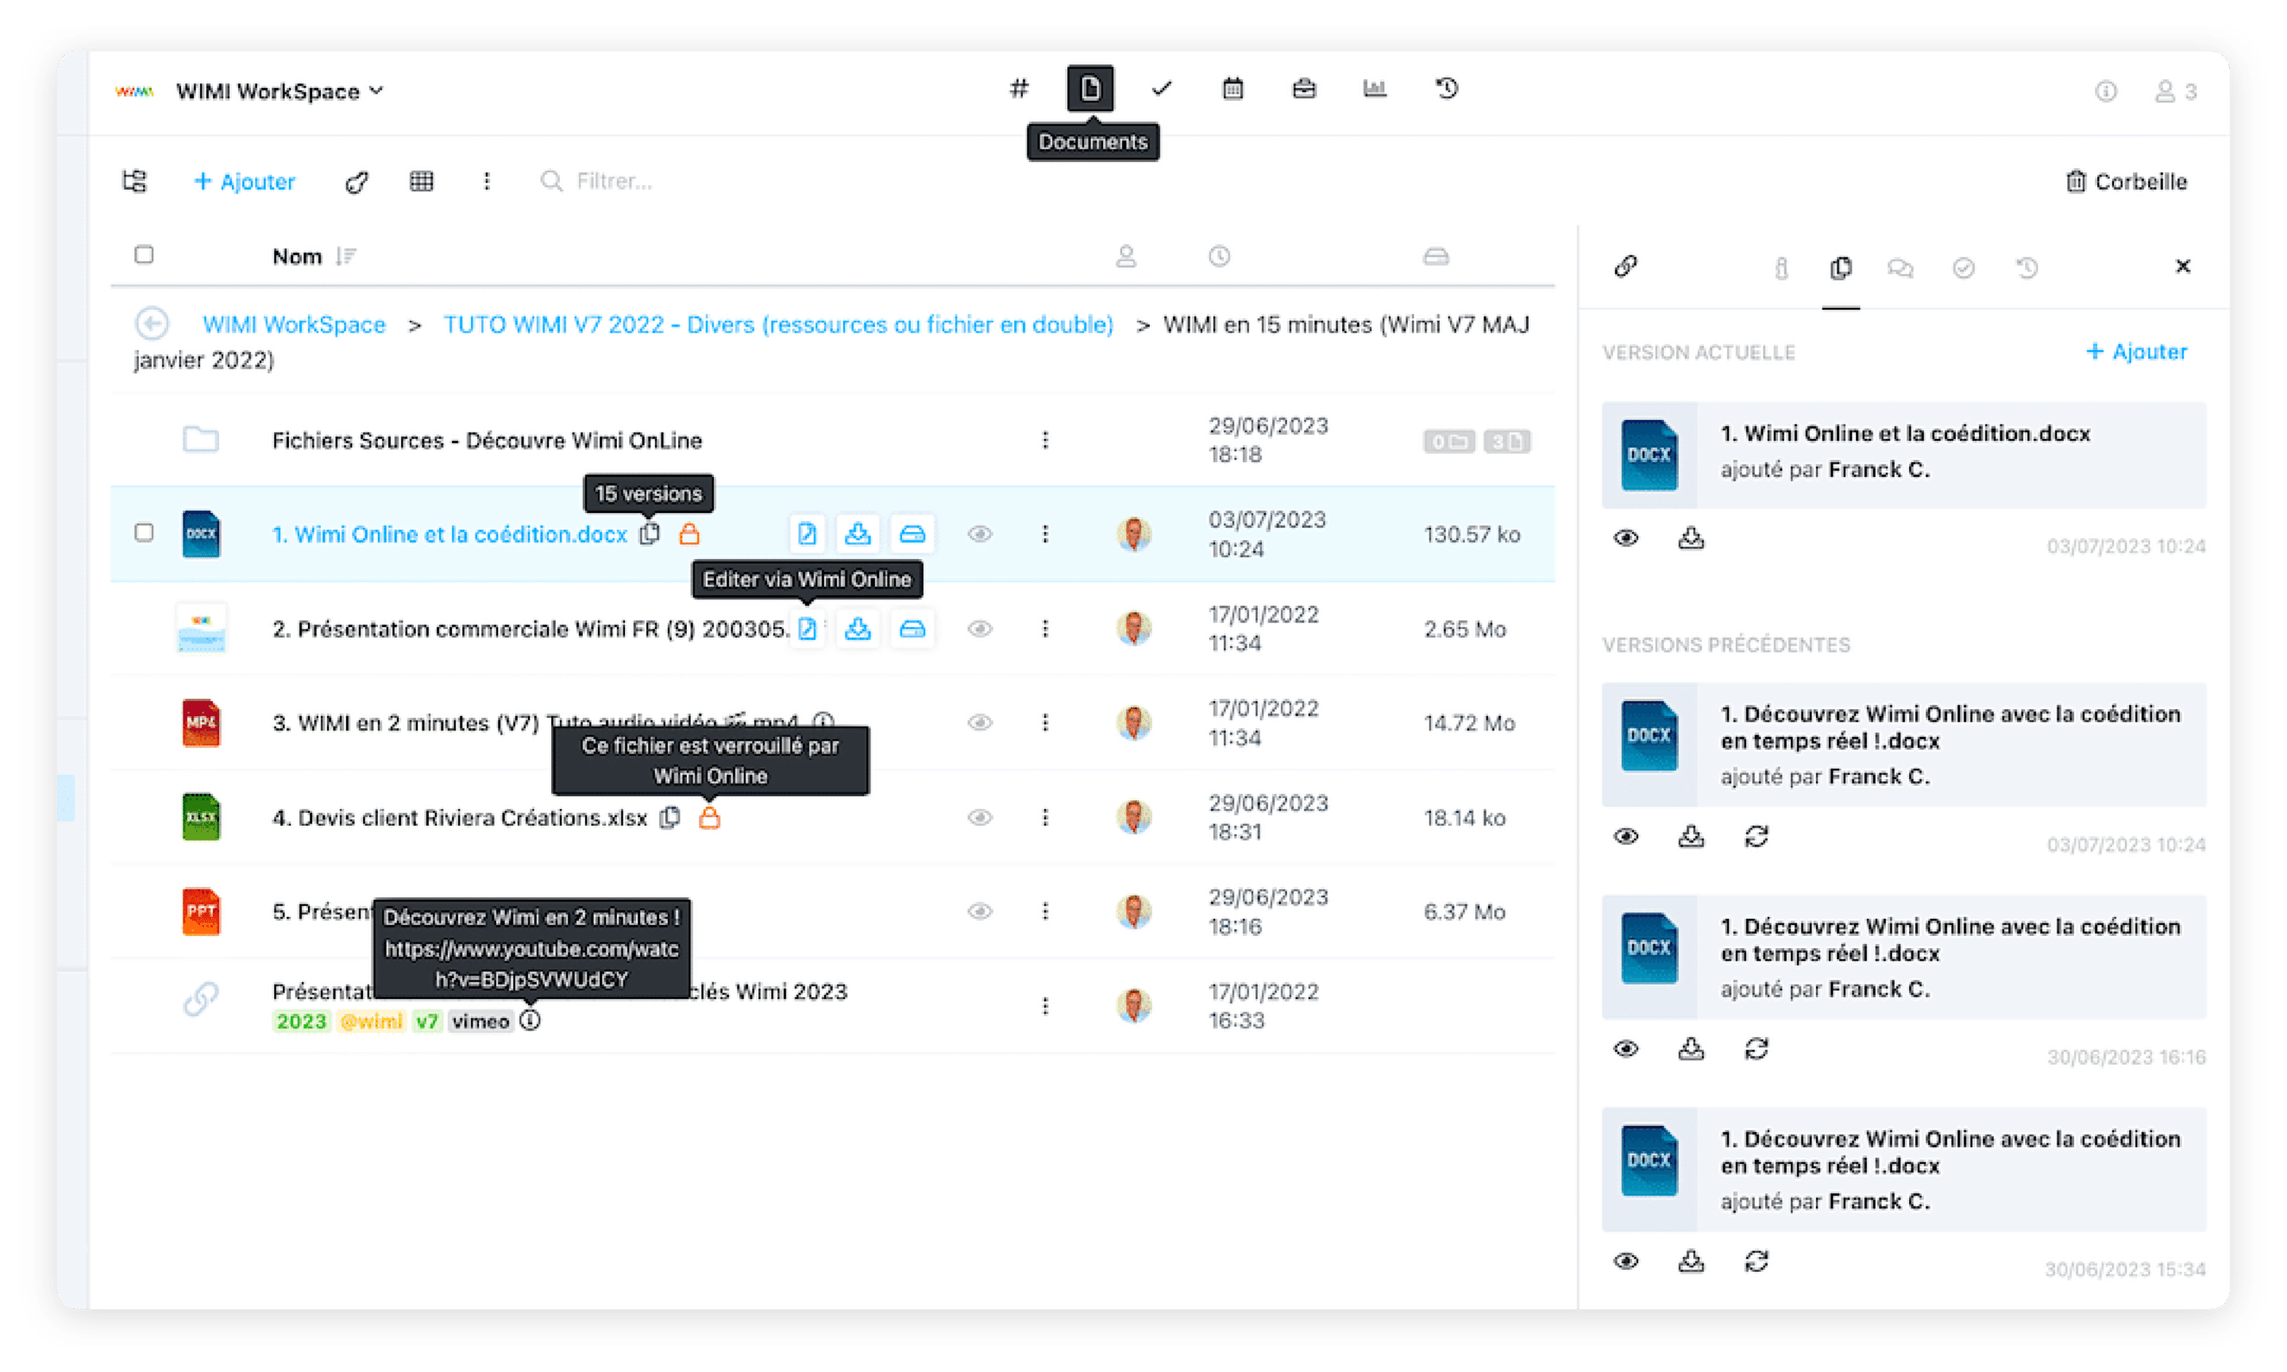Open the briefcase module tab
The image size is (2287, 1372).
click(x=1303, y=89)
